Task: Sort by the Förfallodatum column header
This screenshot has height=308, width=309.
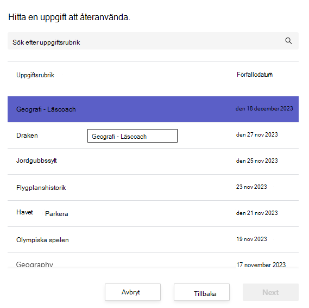Action: [255, 75]
